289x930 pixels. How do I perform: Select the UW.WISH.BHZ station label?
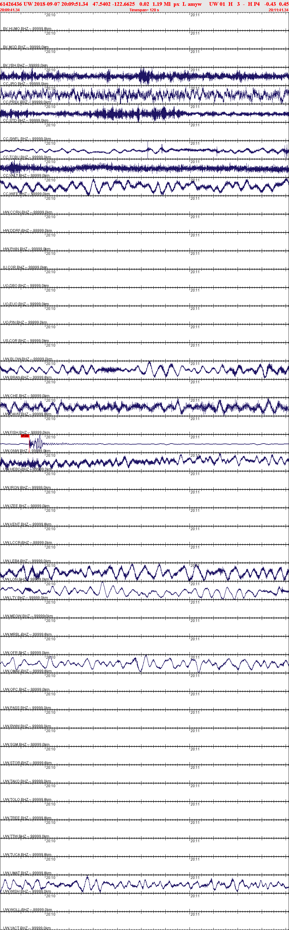(26, 891)
